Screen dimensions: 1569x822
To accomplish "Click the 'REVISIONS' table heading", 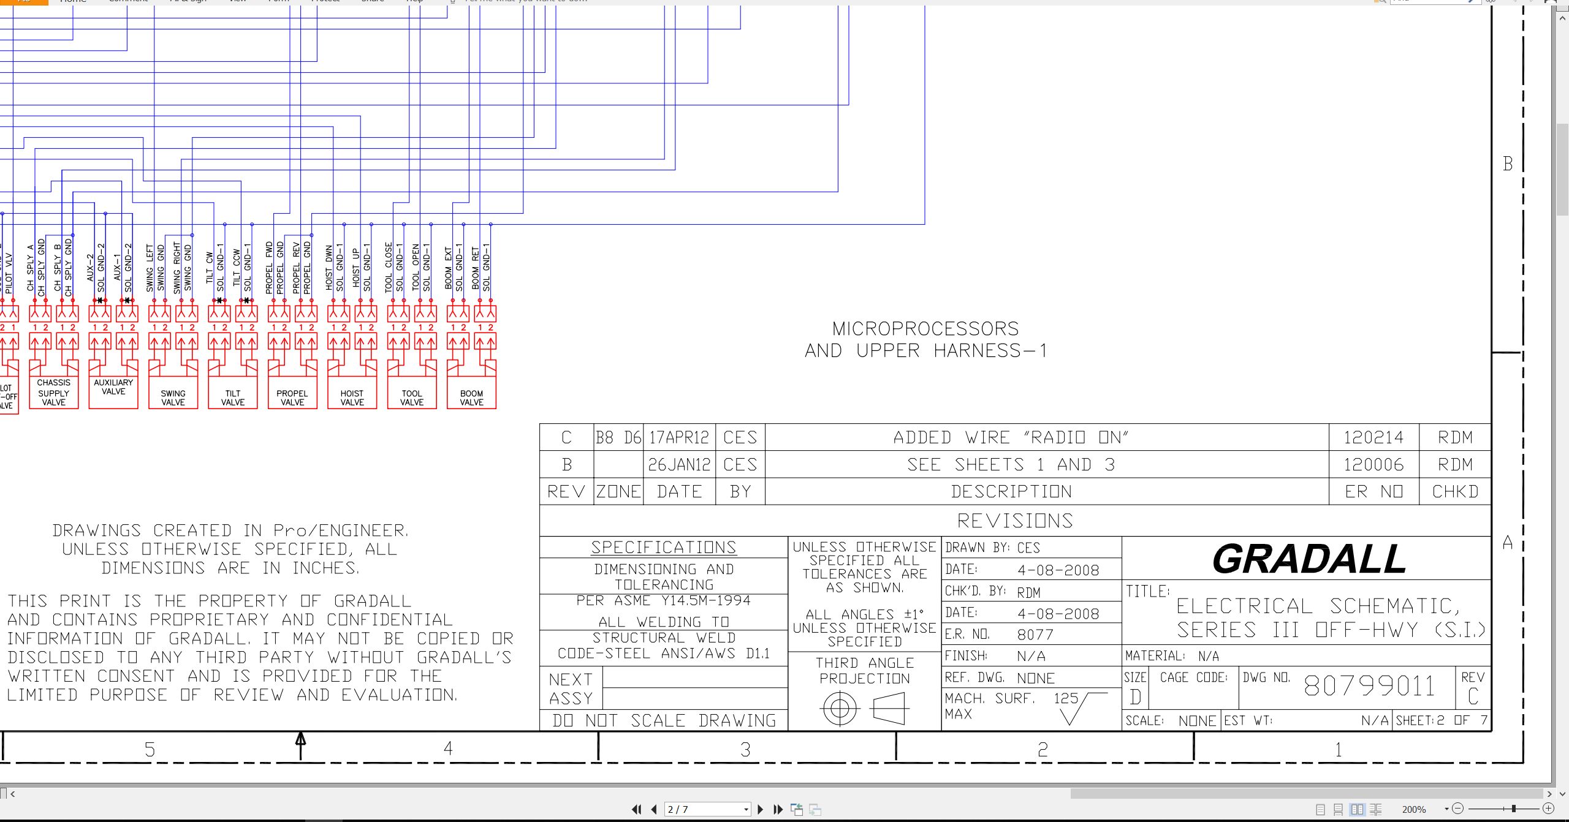I will point(1015,521).
